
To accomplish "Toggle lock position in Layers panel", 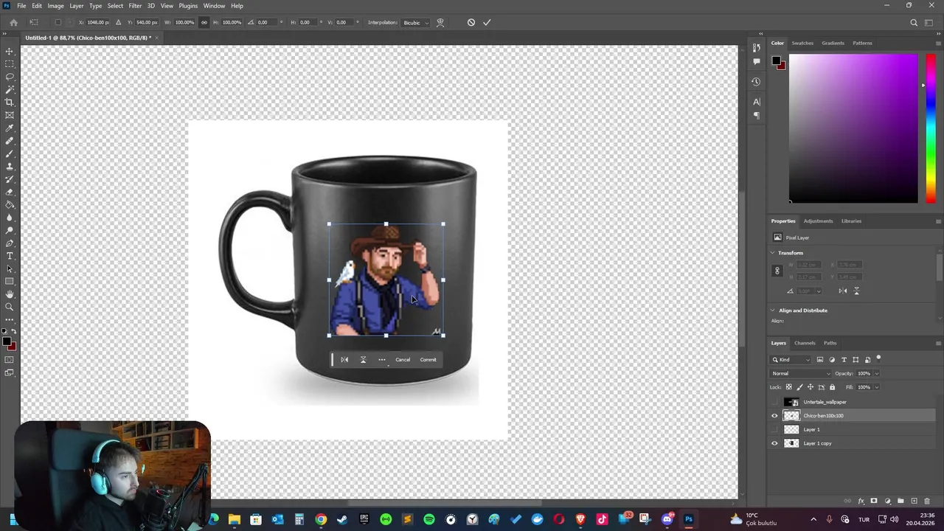I will pos(811,387).
